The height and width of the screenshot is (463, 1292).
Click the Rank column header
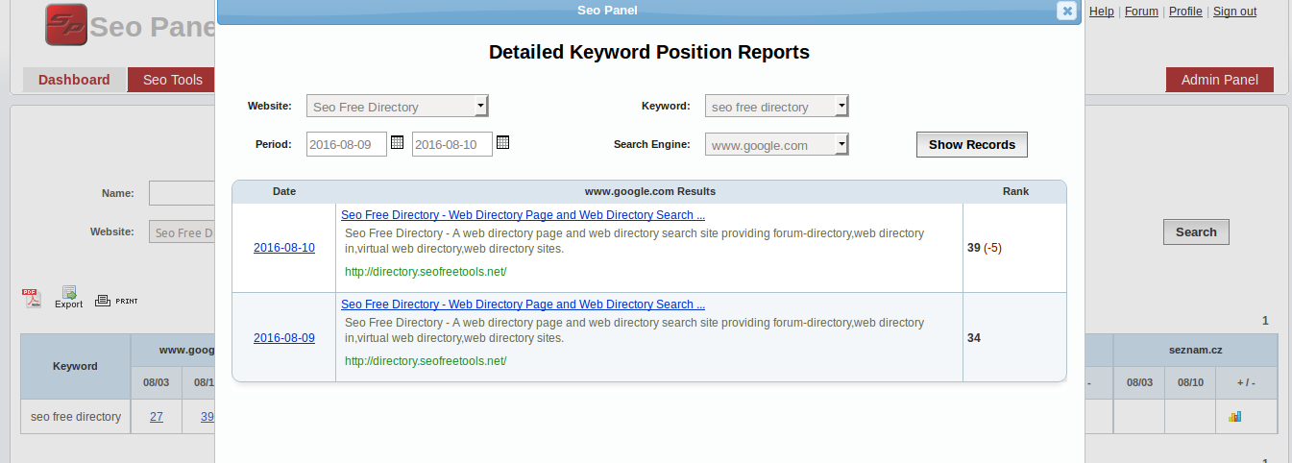pos(1015,191)
